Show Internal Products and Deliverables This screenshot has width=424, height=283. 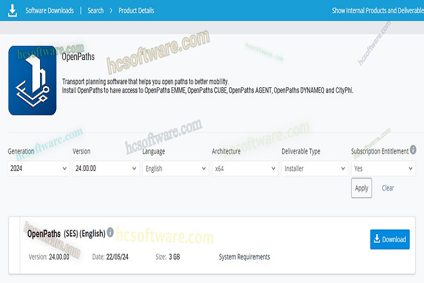pyautogui.click(x=378, y=11)
